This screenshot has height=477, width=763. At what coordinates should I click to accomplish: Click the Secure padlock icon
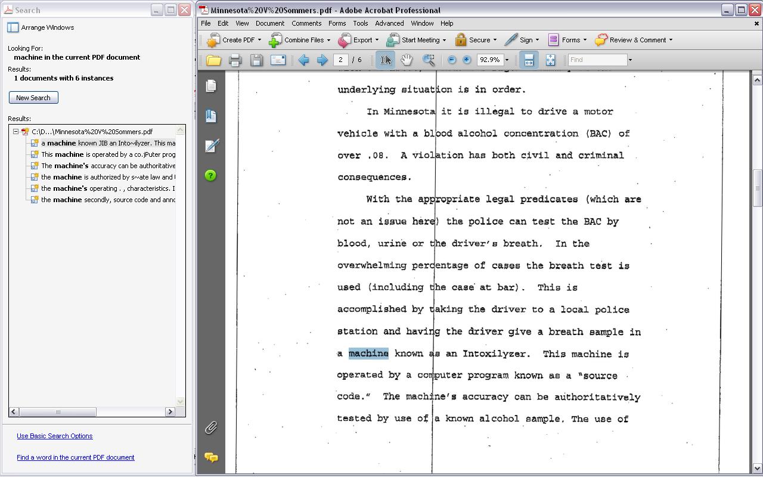(x=460, y=40)
